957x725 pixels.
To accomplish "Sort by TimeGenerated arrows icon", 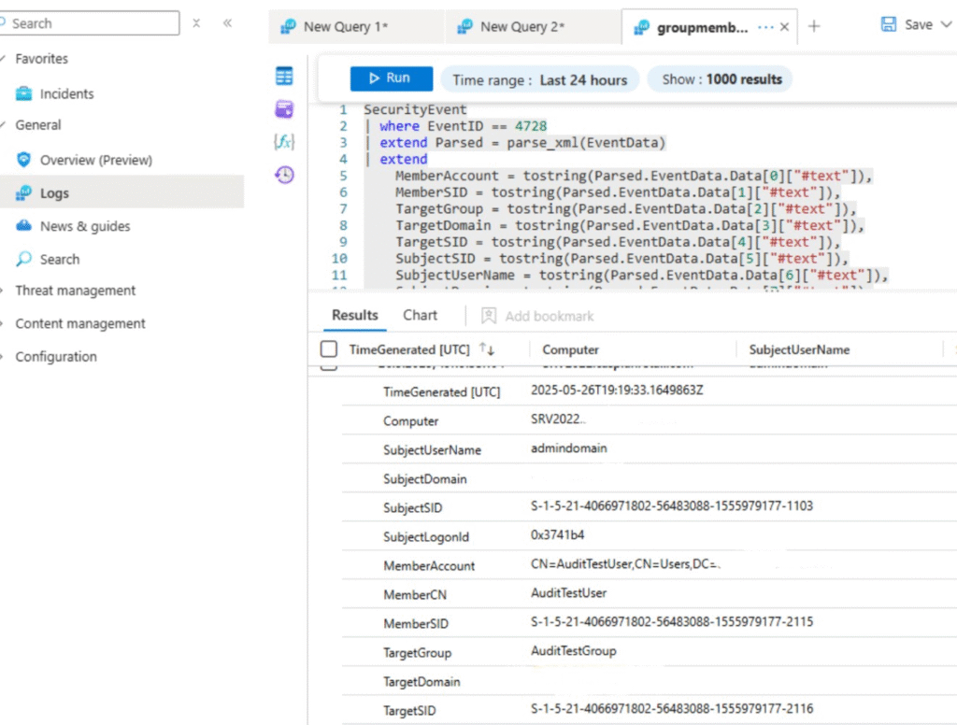I will (487, 349).
